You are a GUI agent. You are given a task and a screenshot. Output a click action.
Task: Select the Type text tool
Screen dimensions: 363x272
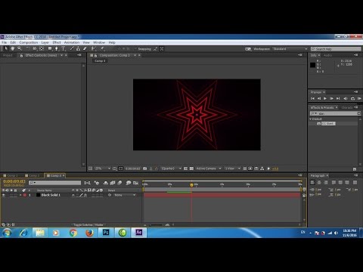click(x=64, y=48)
